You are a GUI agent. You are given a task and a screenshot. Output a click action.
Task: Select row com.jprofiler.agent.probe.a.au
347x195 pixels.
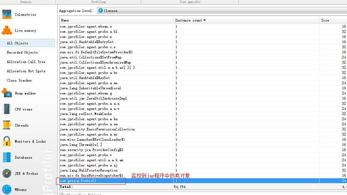click(203, 124)
